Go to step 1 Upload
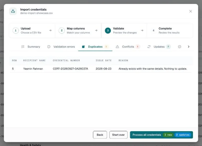Screen dimensions: 202x146 [32, 31]
